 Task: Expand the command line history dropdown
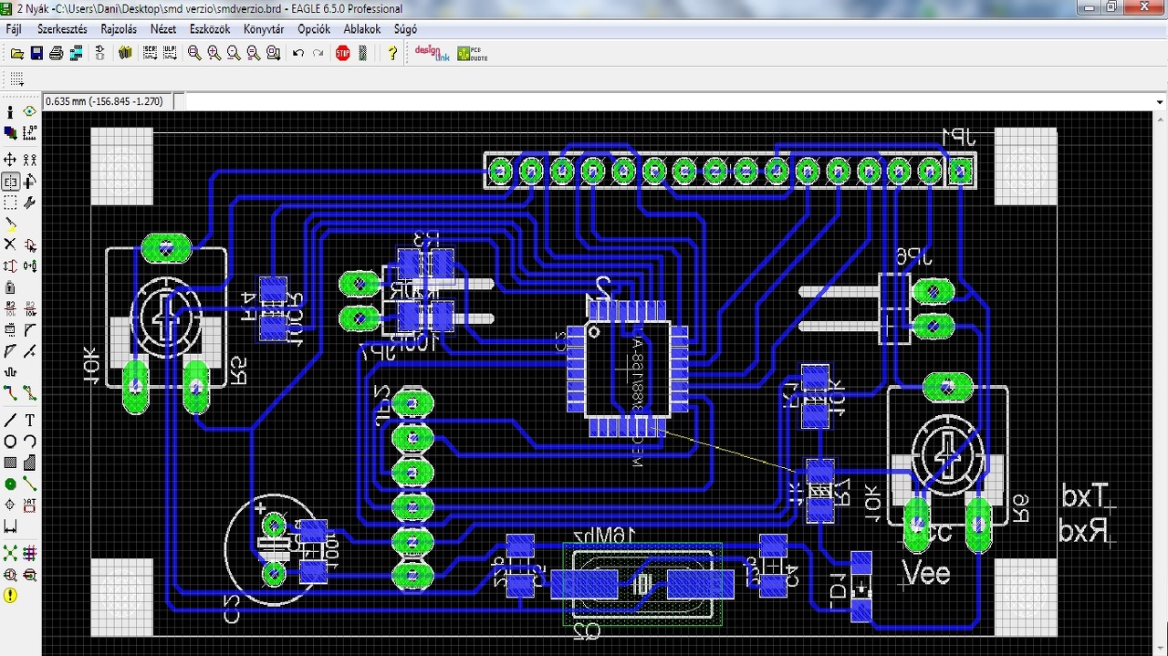[1160, 102]
